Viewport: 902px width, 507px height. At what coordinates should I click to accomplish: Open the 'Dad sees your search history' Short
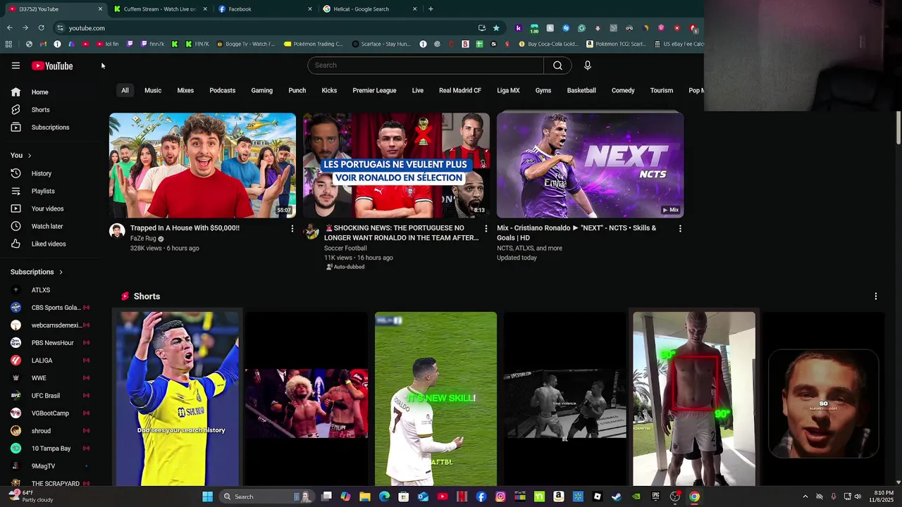(178, 399)
